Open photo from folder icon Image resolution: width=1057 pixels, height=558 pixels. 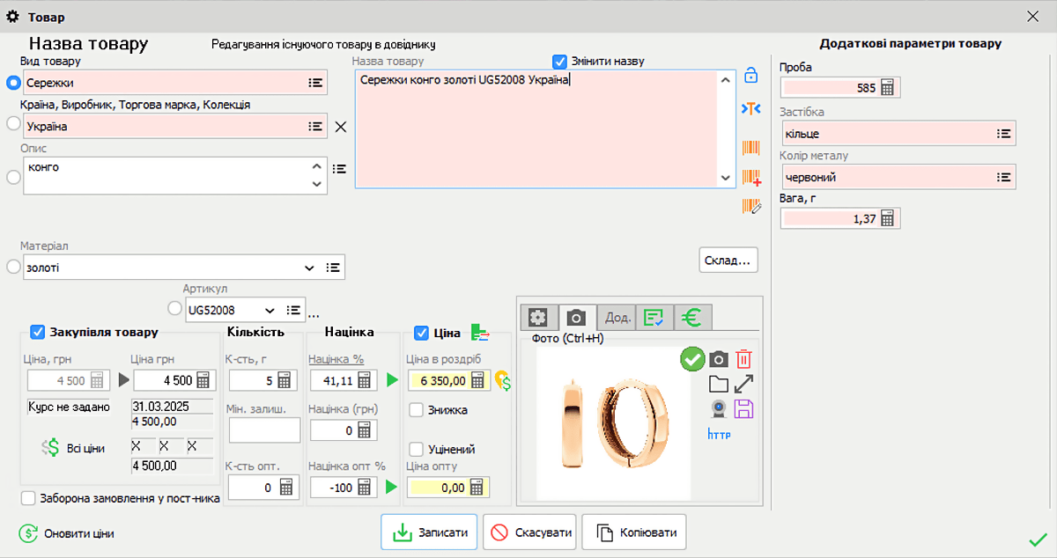(x=718, y=384)
